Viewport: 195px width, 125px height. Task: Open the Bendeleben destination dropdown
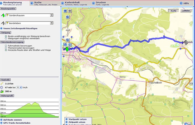tap(52, 23)
